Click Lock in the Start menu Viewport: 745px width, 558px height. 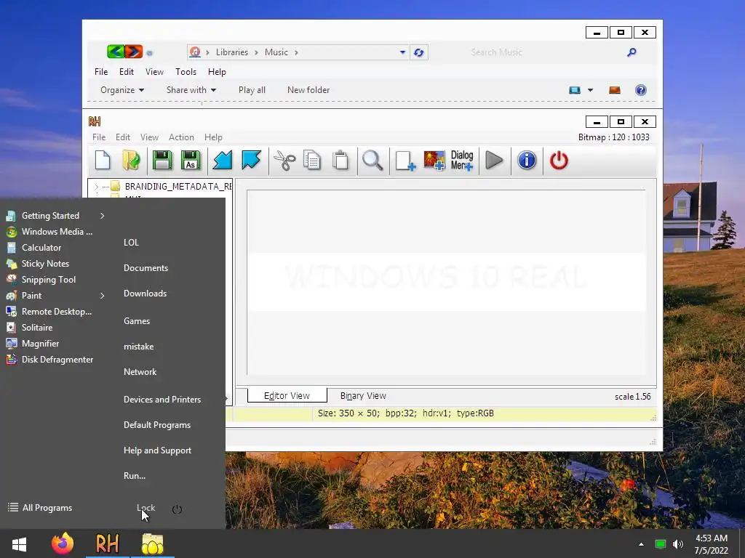[146, 508]
